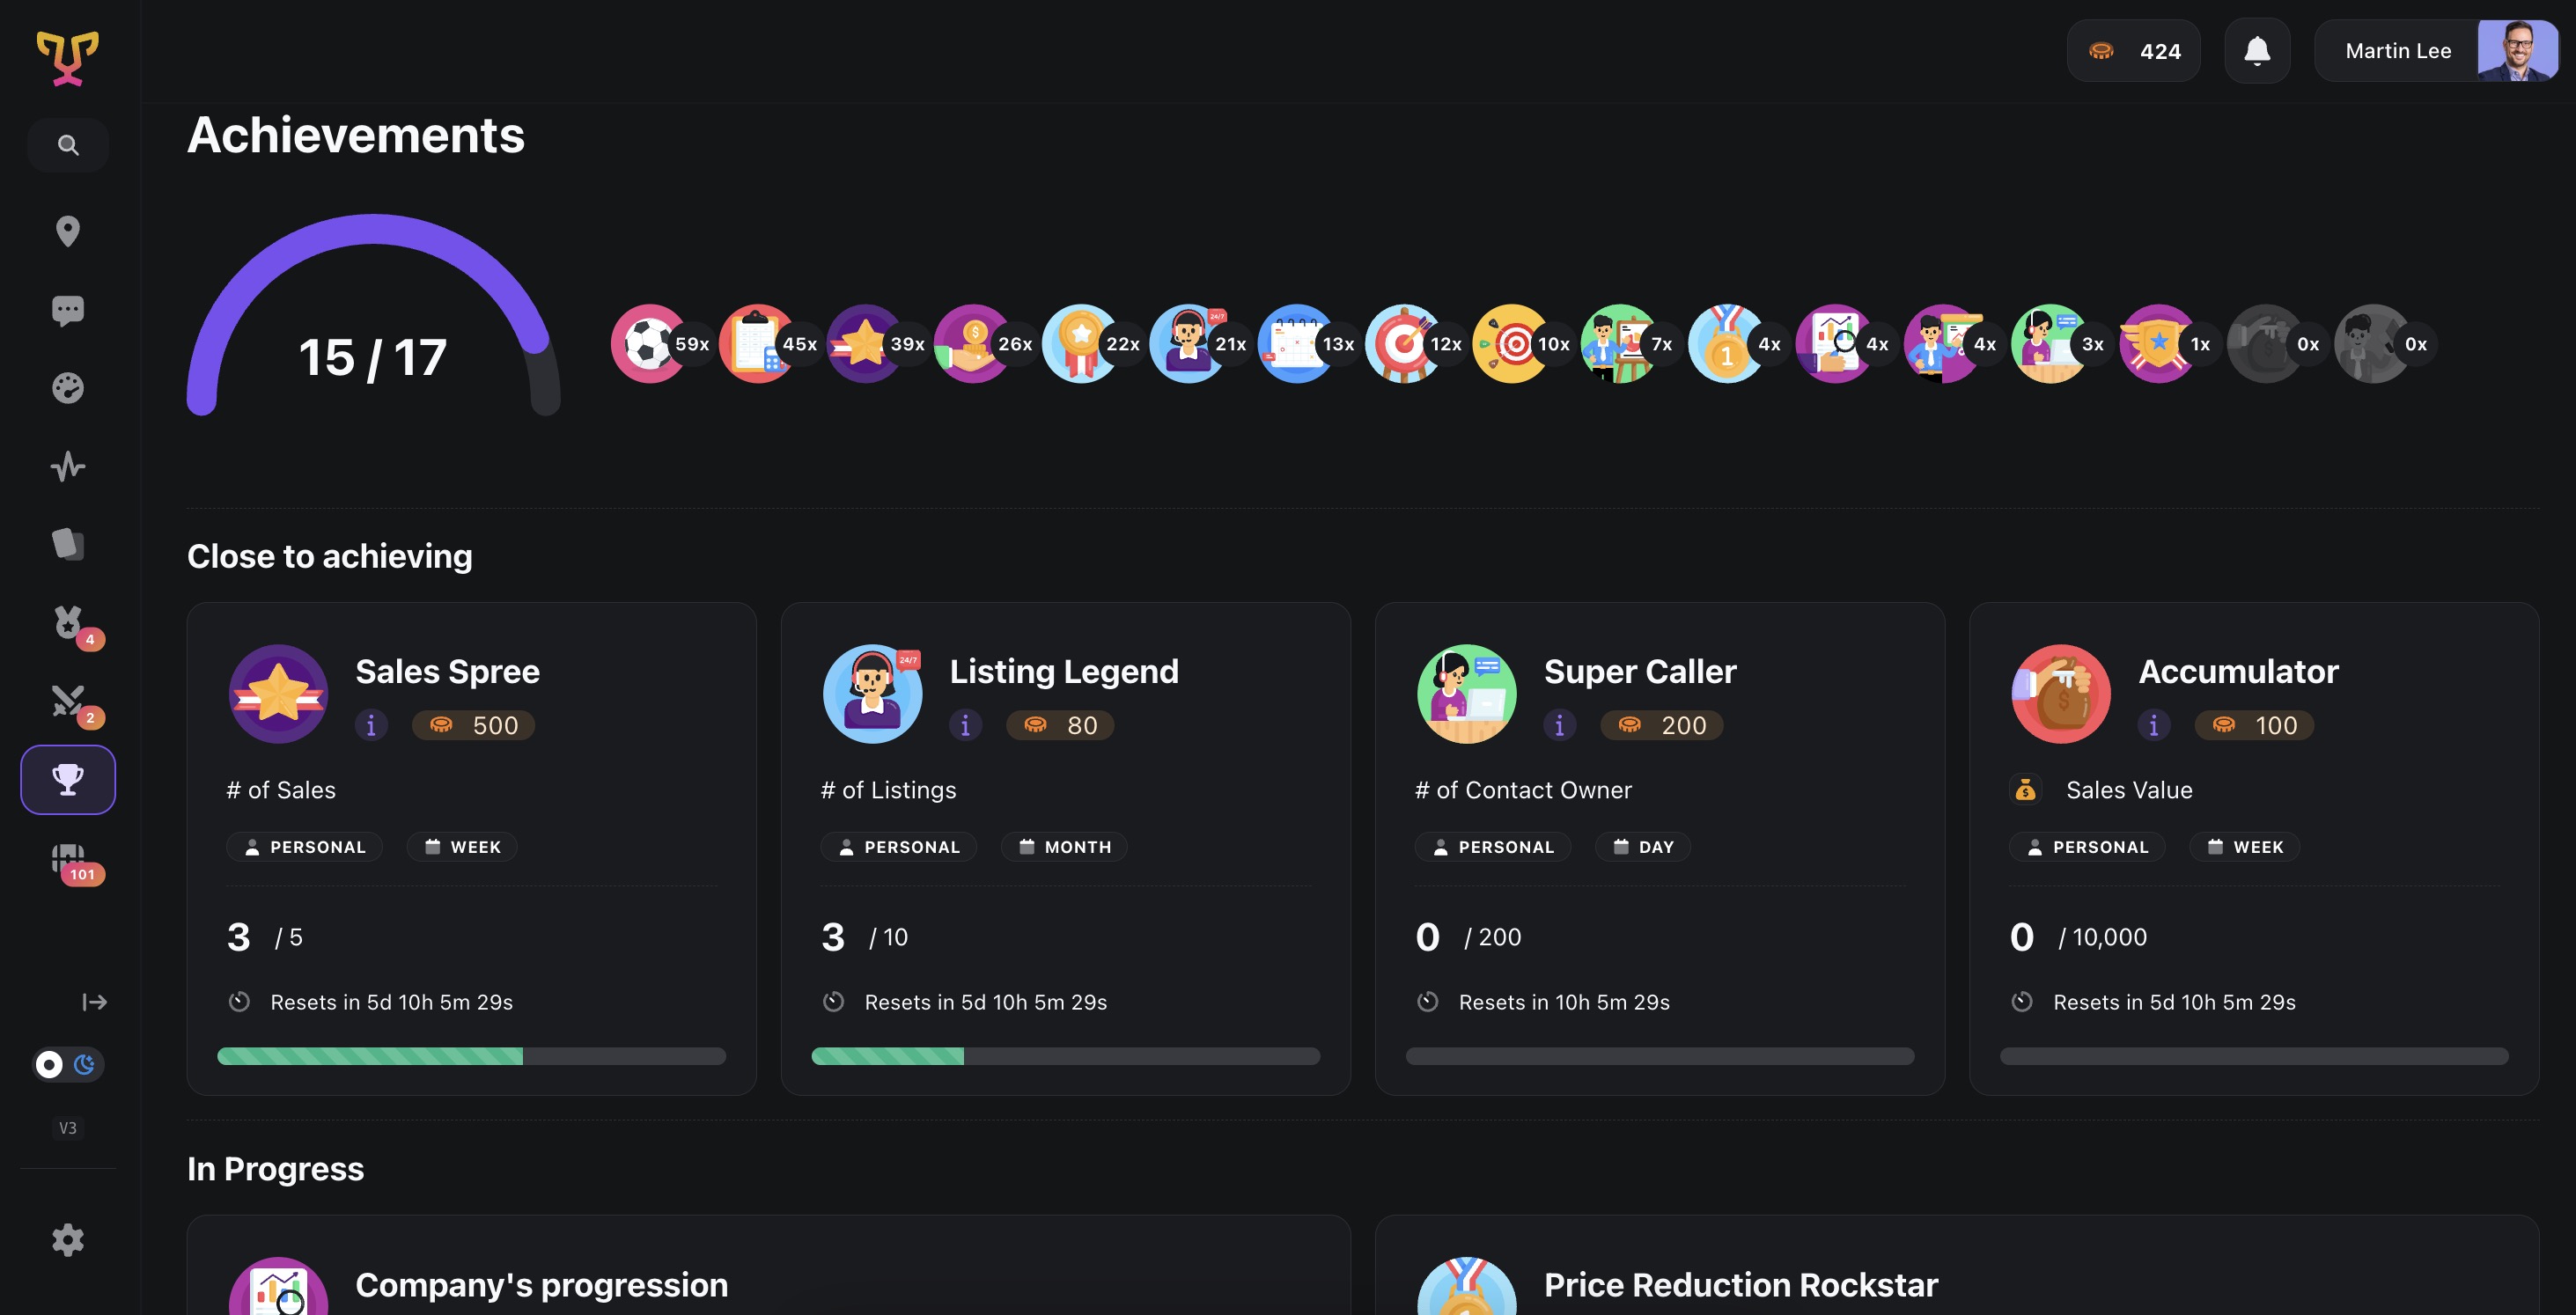Select the soccer ball badge earned 59 times

650,343
